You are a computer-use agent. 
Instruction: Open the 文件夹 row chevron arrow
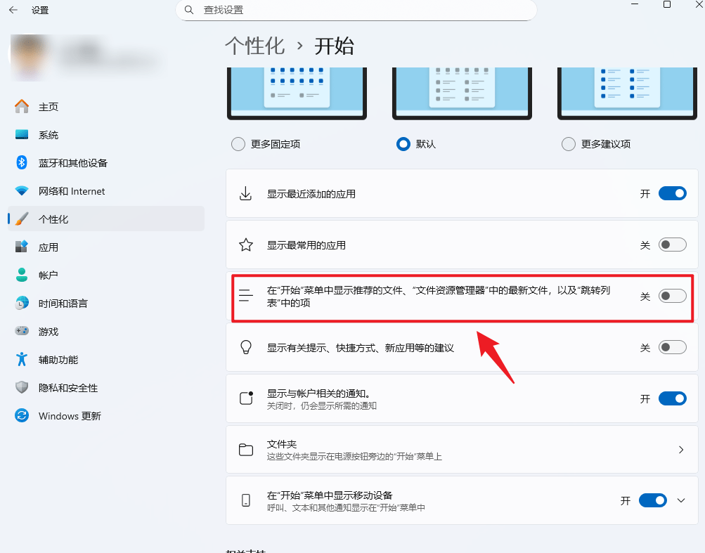(x=680, y=450)
